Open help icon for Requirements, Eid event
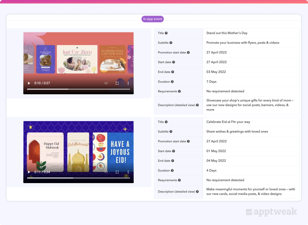 coord(179,180)
